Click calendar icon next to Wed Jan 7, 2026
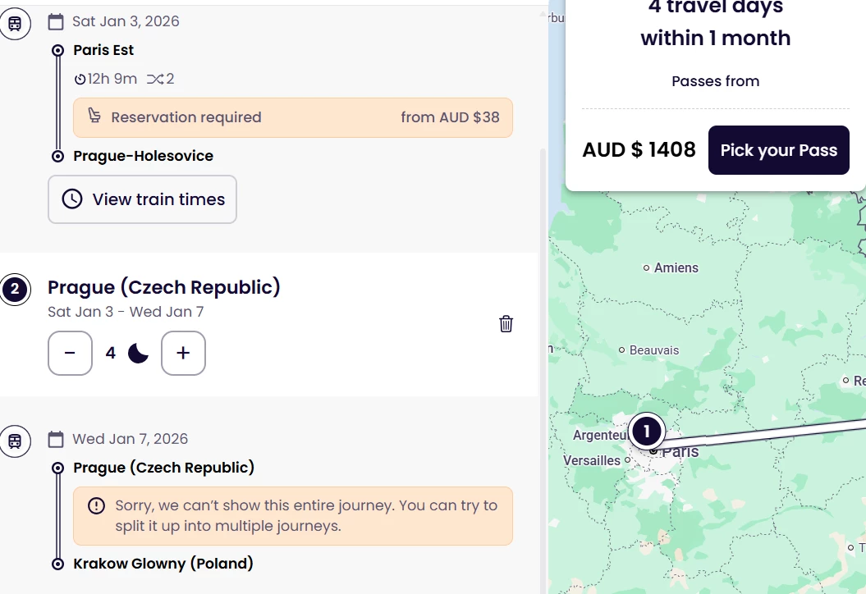 (x=56, y=439)
